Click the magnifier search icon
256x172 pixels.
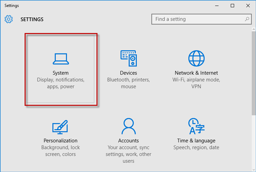247,19
